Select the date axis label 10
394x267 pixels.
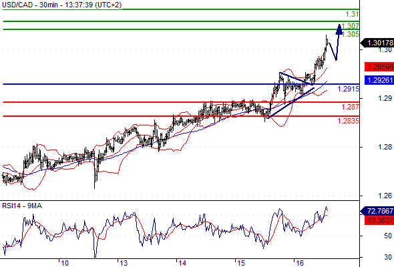65,263
